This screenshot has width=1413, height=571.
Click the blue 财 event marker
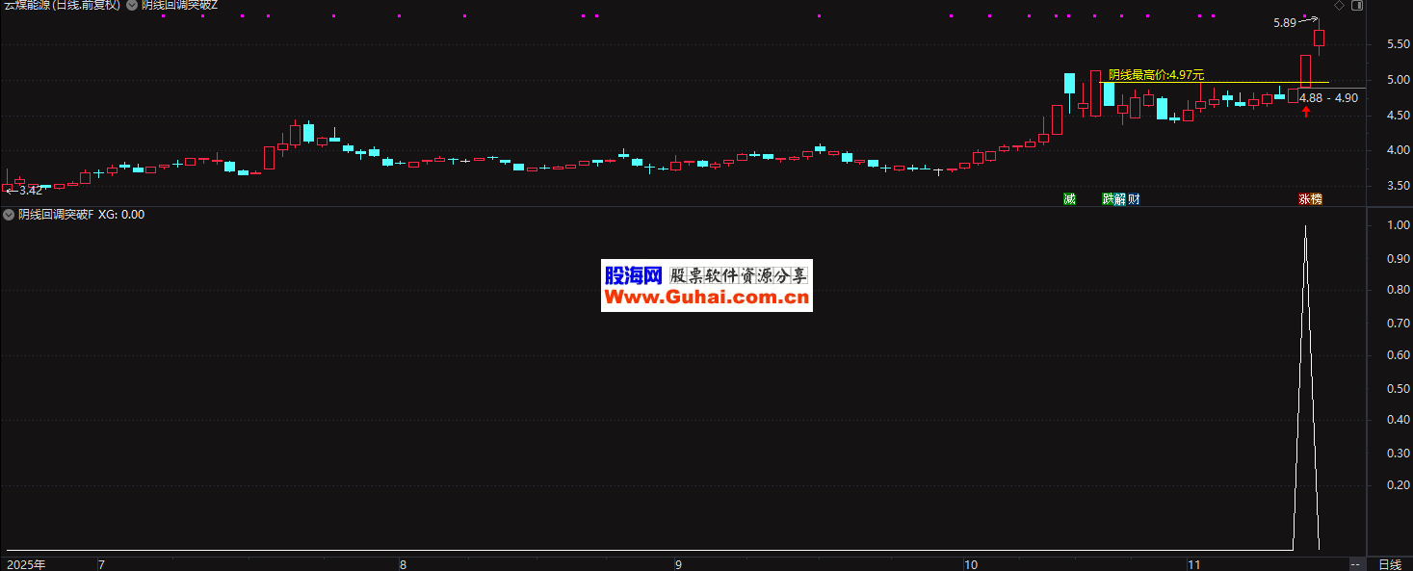pyautogui.click(x=1134, y=199)
